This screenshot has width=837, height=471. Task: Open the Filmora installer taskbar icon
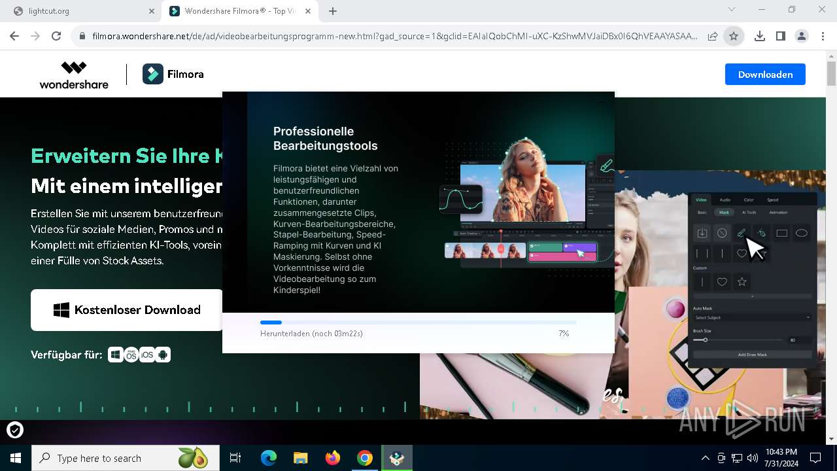(x=396, y=458)
